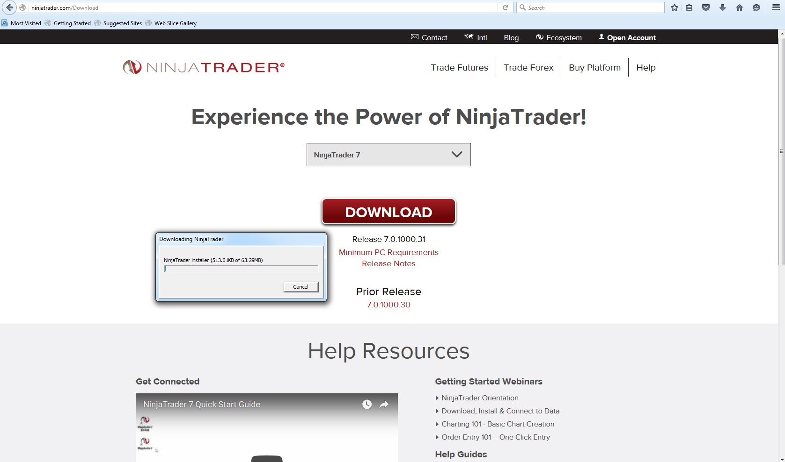Viewport: 785px width, 462px height.
Task: Click the site identity globe icon
Action: (x=22, y=7)
